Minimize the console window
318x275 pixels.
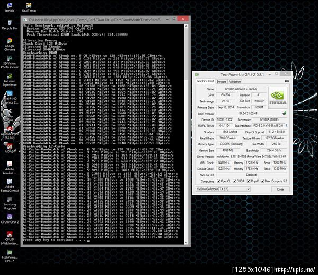click(x=167, y=19)
